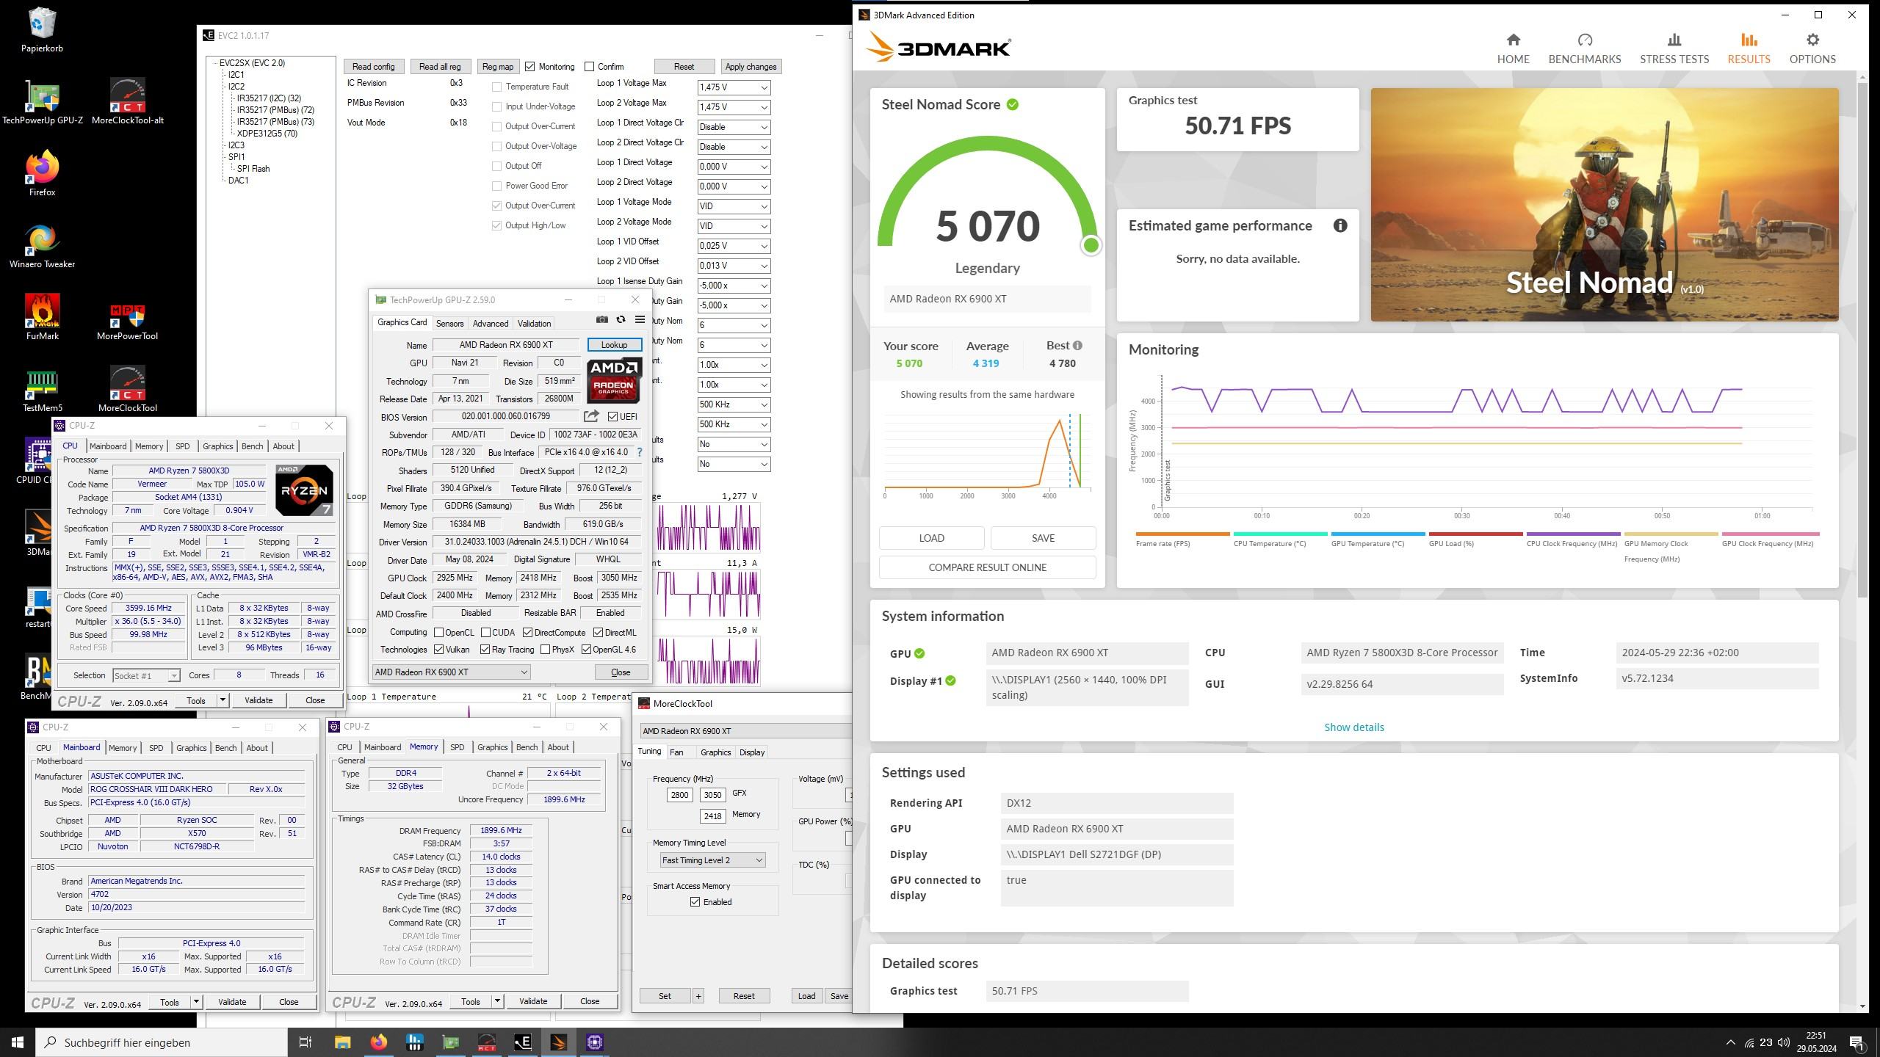
Task: Launch FurMark desktop shortcut
Action: tap(42, 317)
